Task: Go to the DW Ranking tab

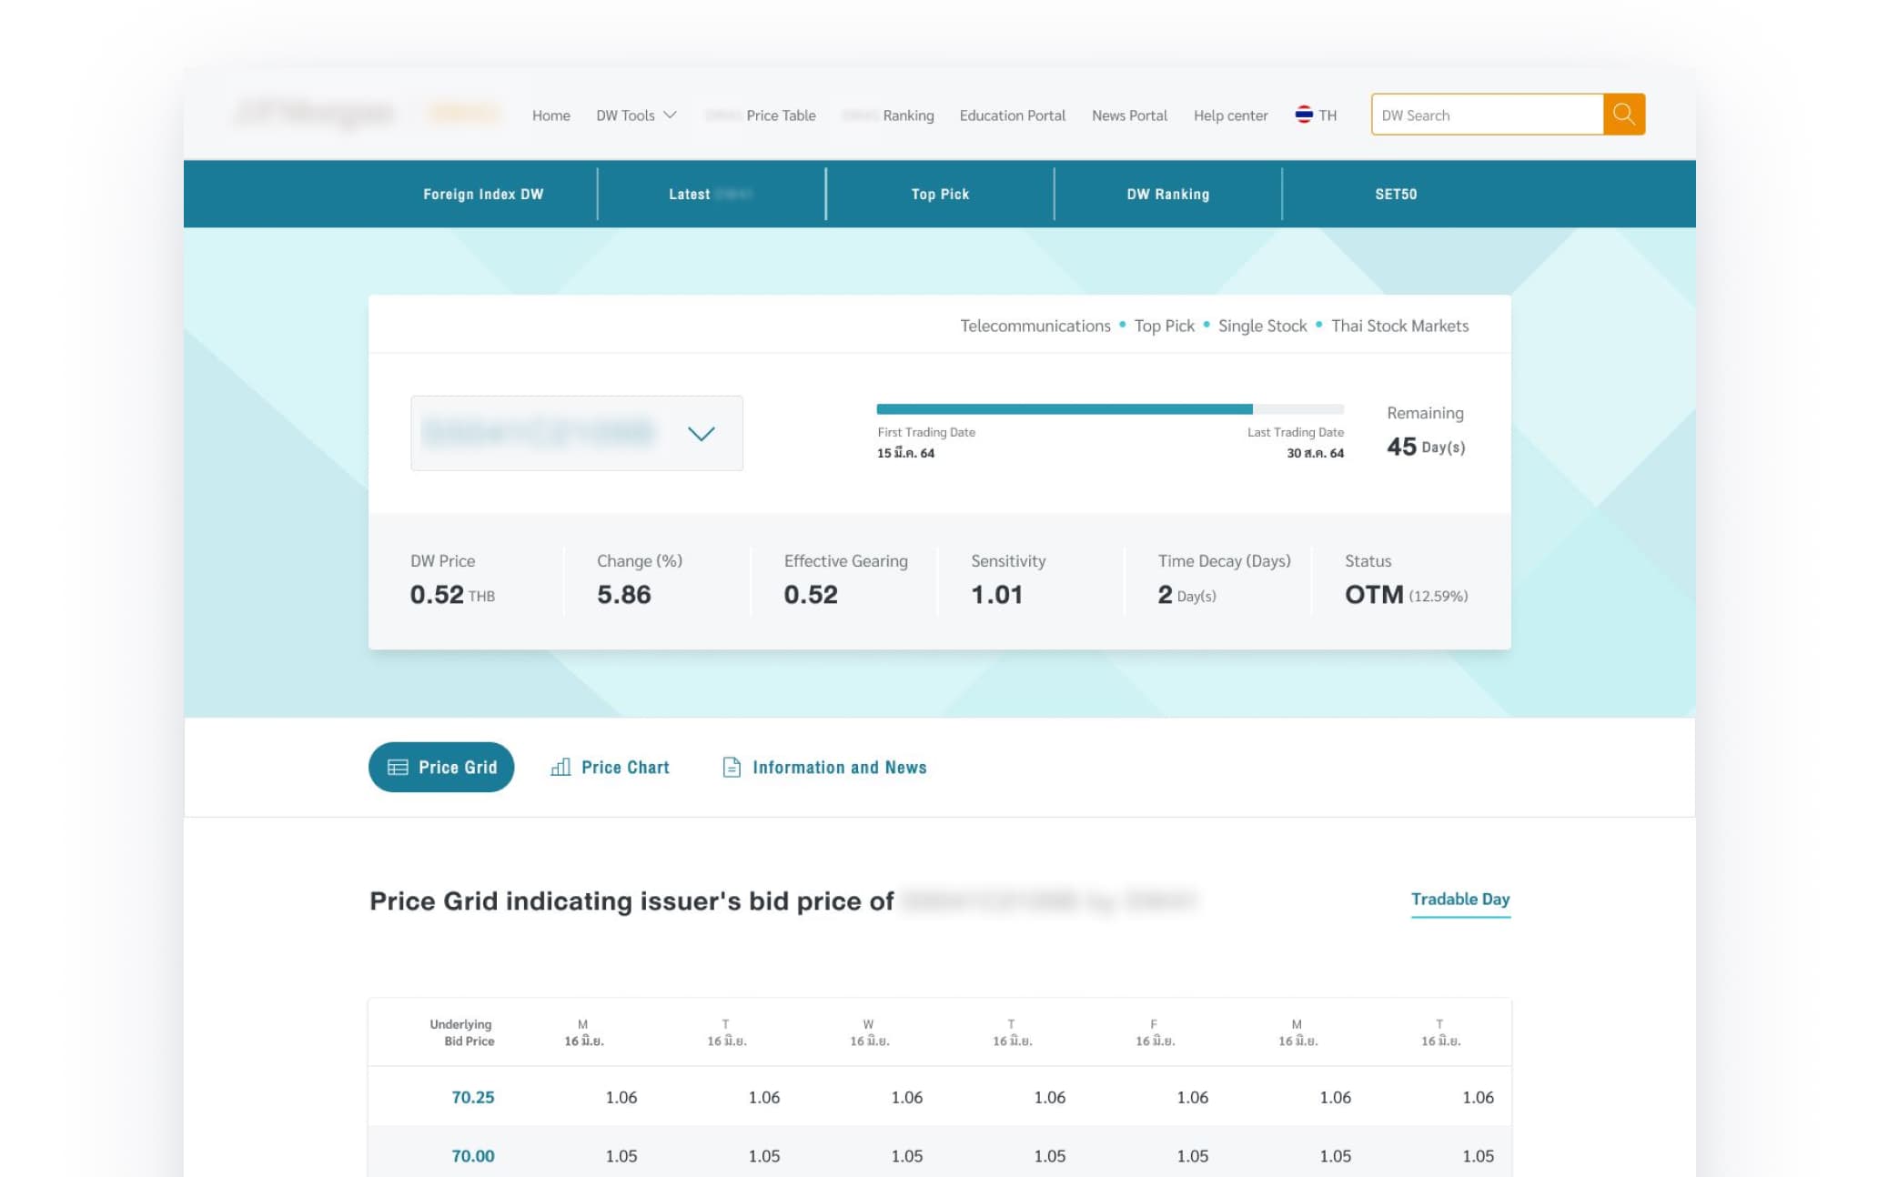Action: (1167, 194)
